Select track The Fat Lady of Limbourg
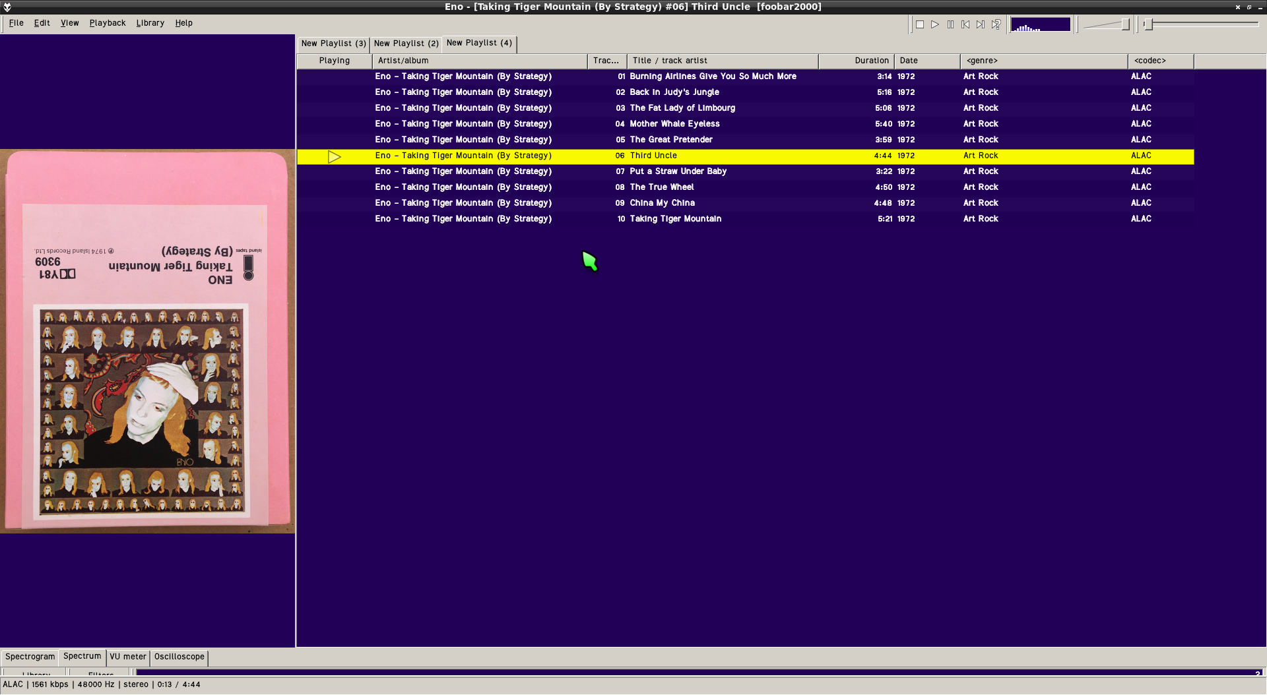The image size is (1267, 695). click(745, 108)
